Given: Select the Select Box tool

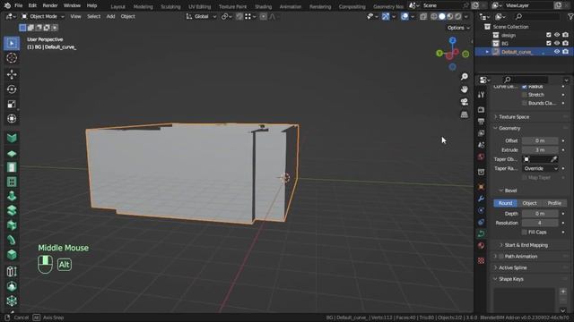Looking at the screenshot, I should 12,44.
